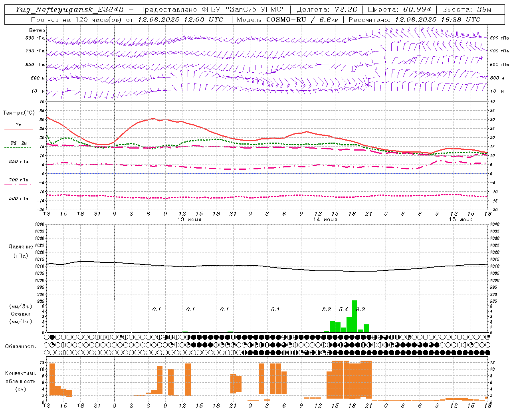Click the model name COSMO-RU / 6.6км

[x=302, y=20]
